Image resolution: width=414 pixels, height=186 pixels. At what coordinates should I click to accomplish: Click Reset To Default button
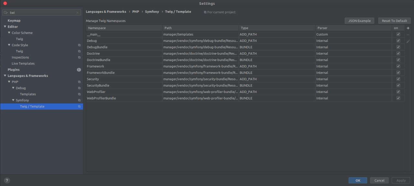click(394, 21)
